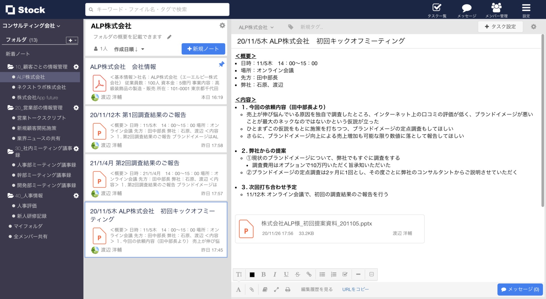
Task: Open the task list (タスク一覧) icon
Action: click(x=437, y=10)
